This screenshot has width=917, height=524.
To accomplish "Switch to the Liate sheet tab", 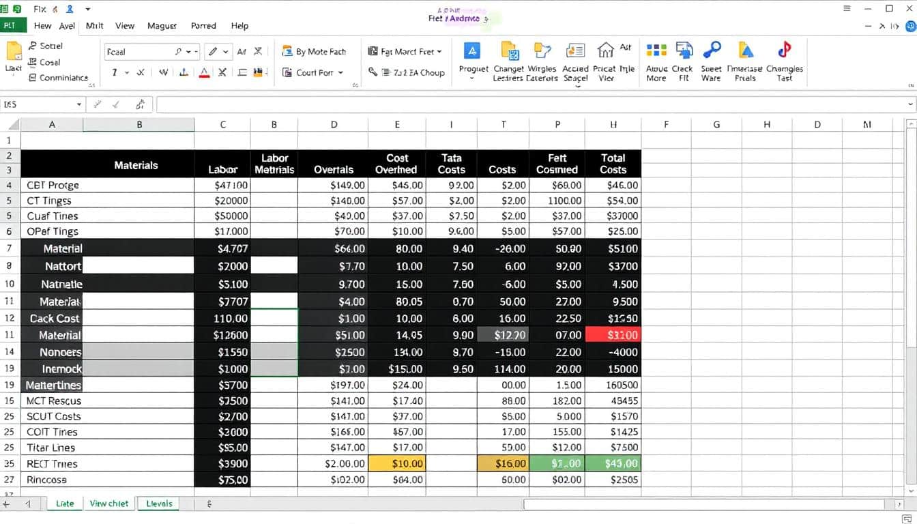I will [65, 504].
